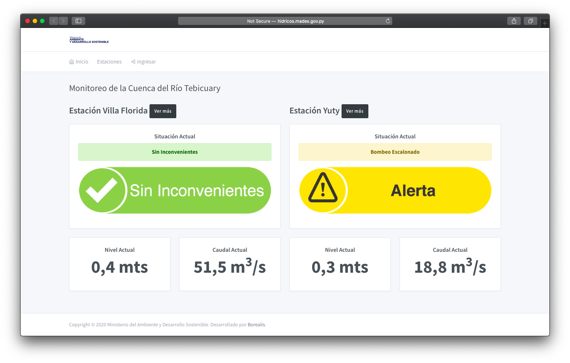Click the green checkmark status icon

102,190
